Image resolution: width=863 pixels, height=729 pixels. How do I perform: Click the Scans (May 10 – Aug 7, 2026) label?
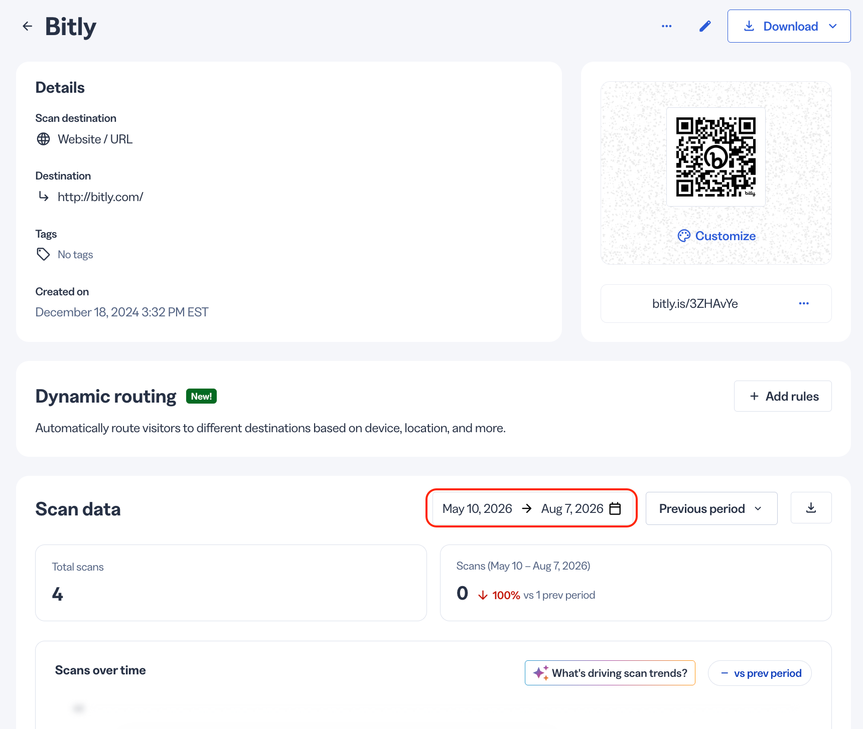pyautogui.click(x=523, y=566)
